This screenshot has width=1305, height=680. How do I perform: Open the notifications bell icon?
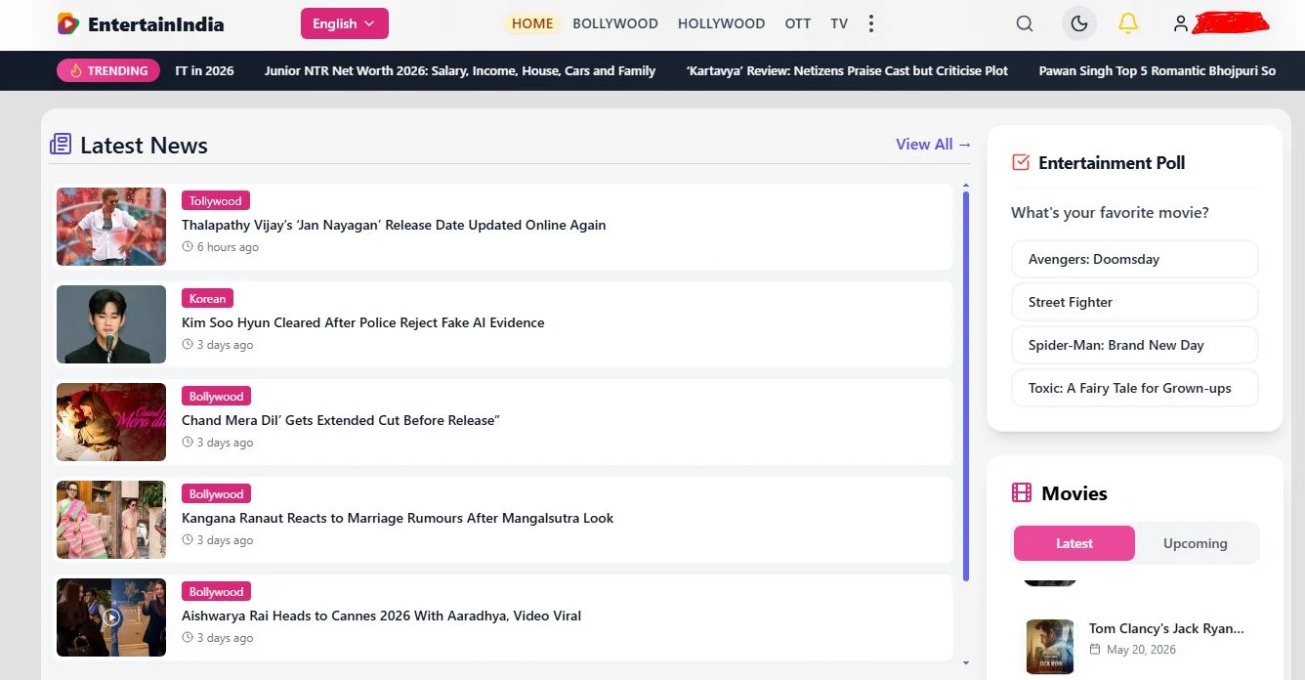(x=1128, y=23)
